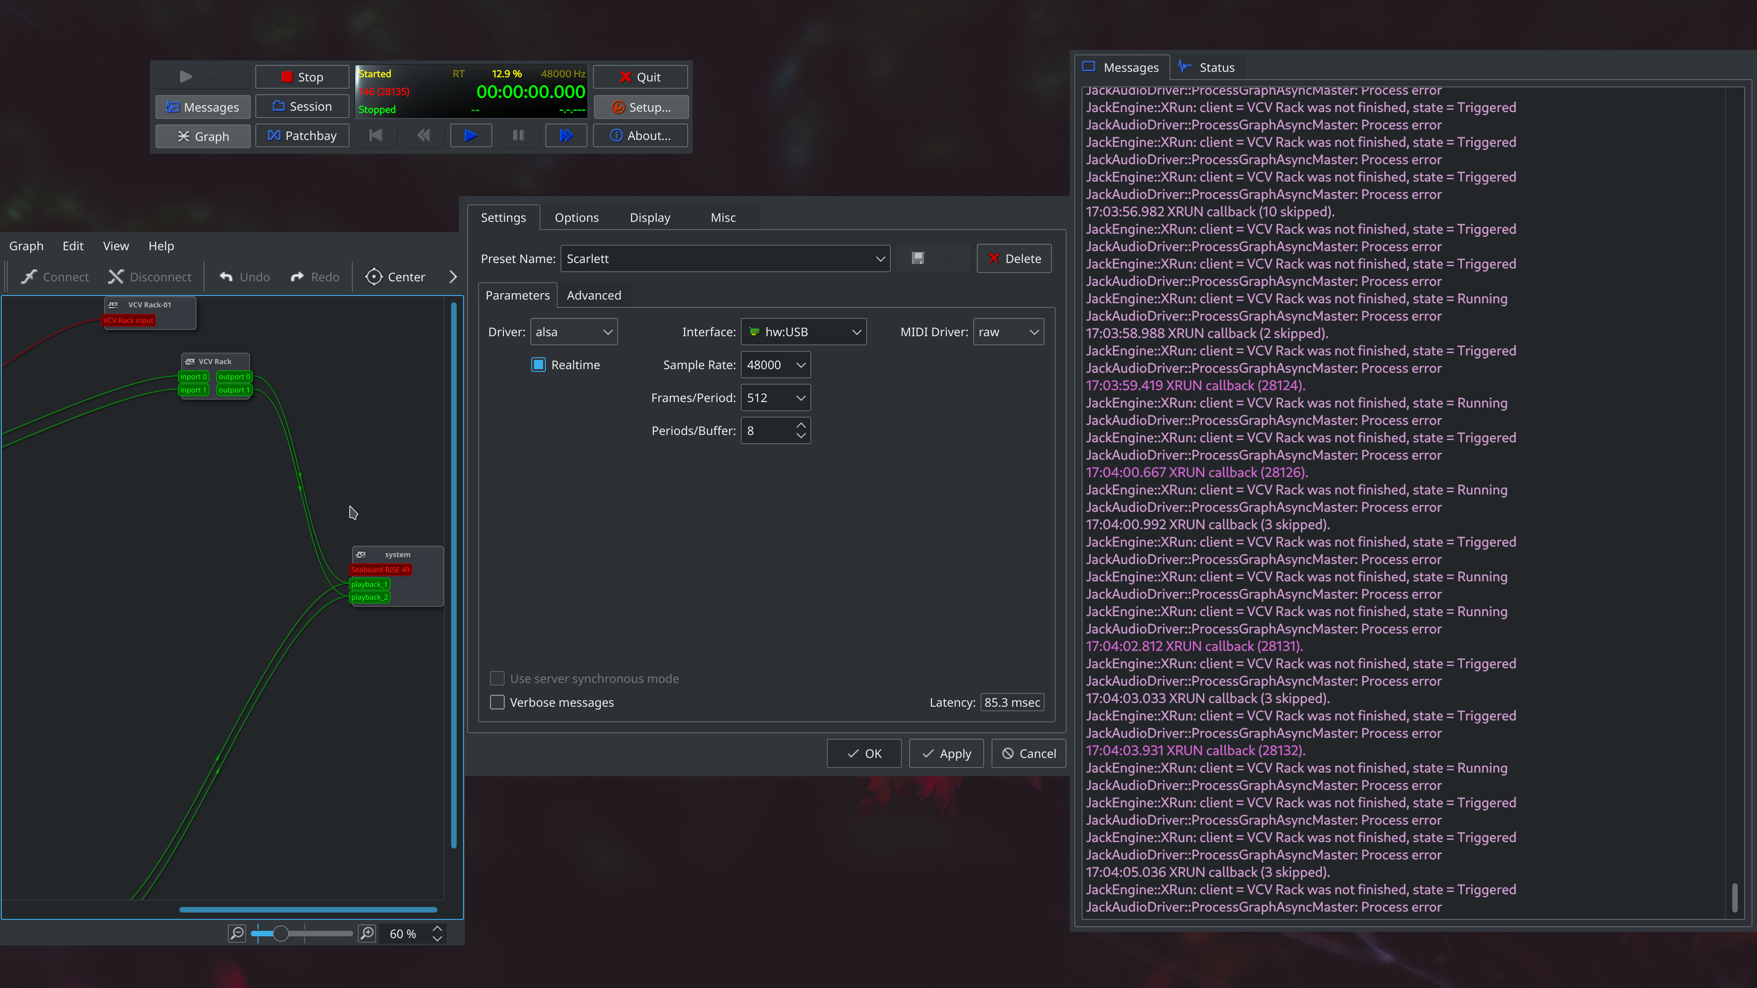
Task: Delete the current preset
Action: 1014,258
